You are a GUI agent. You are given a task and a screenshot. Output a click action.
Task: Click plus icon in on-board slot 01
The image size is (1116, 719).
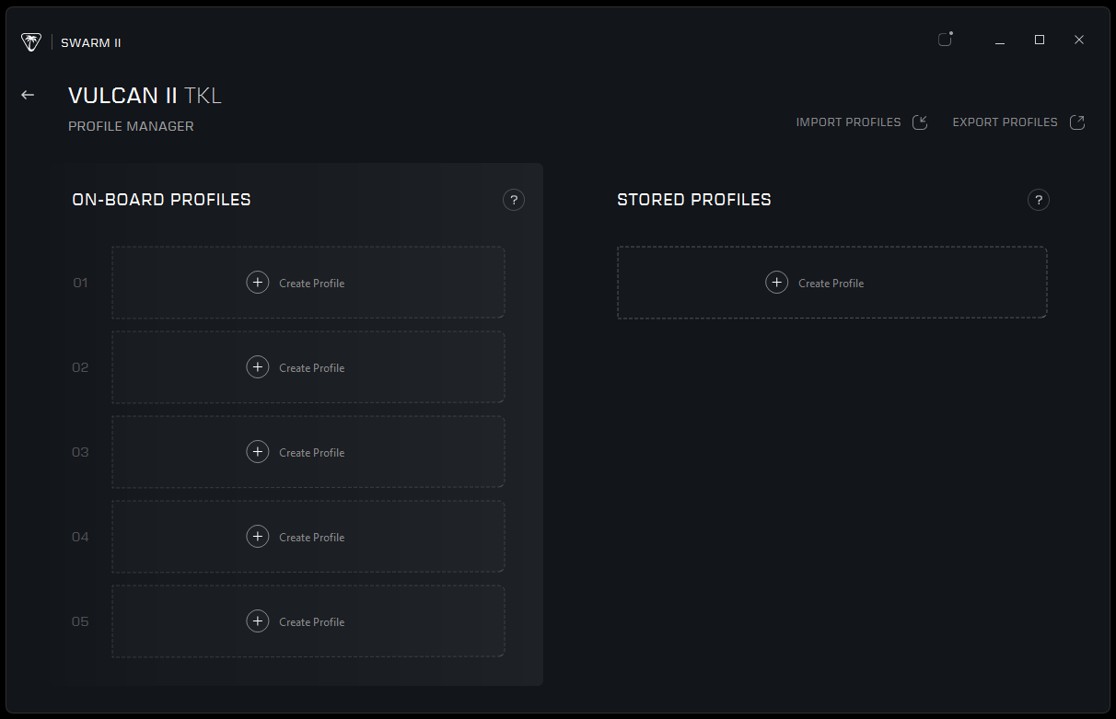tap(258, 283)
